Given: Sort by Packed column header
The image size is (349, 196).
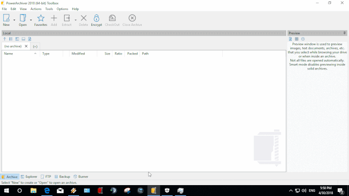Looking at the screenshot, I should coord(132,54).
